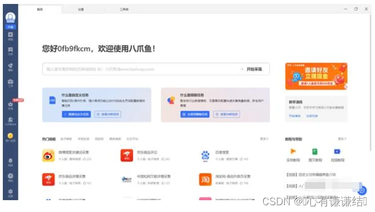Open the orange example tutorials icon

click(x=293, y=152)
